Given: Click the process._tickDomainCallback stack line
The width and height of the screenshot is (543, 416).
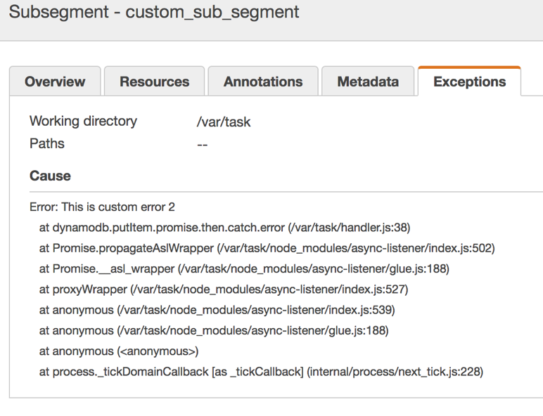Looking at the screenshot, I should [261, 372].
